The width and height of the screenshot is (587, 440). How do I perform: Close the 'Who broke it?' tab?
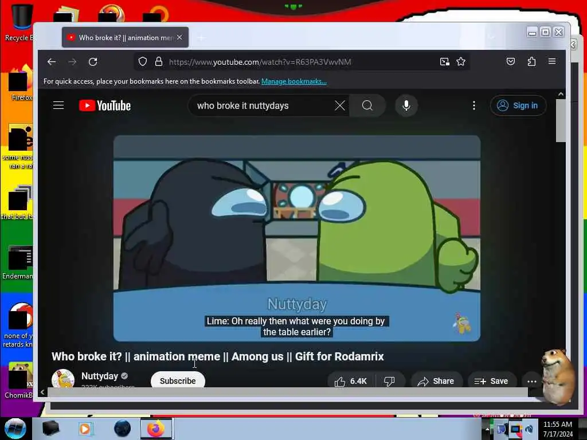tap(179, 37)
